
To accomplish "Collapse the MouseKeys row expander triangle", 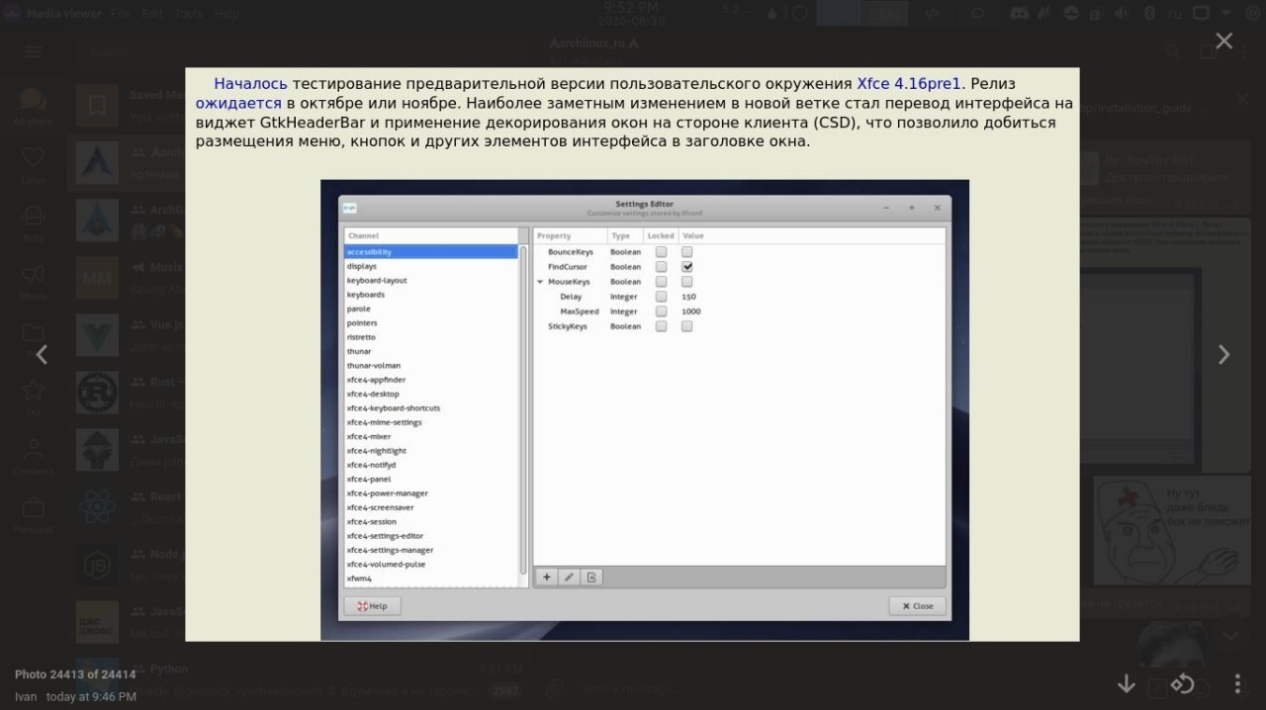I will (x=540, y=282).
